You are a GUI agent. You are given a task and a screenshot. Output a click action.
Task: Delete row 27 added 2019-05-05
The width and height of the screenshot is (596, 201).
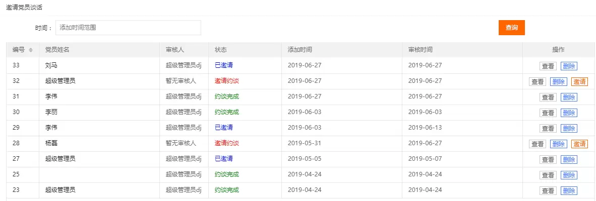click(x=569, y=159)
